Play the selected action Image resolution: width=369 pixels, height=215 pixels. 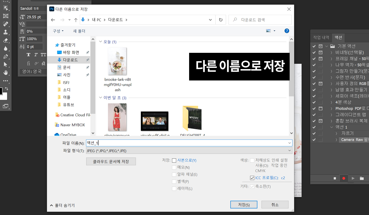click(353, 178)
